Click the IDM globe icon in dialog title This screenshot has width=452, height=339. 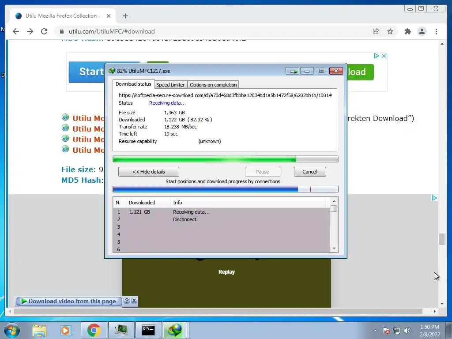tap(112, 71)
